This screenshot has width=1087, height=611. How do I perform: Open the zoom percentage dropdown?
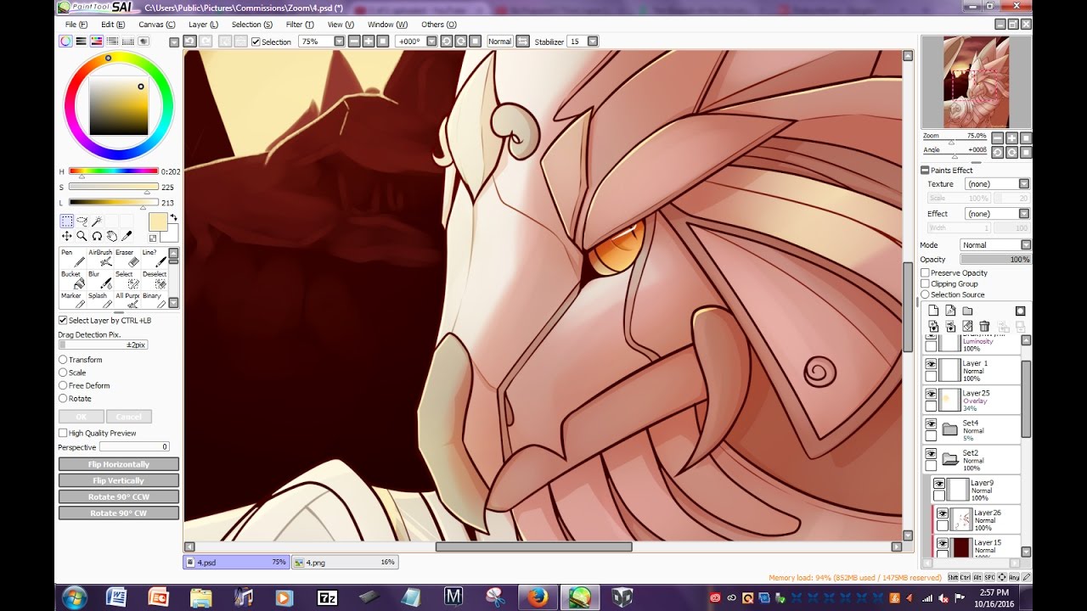pos(339,41)
